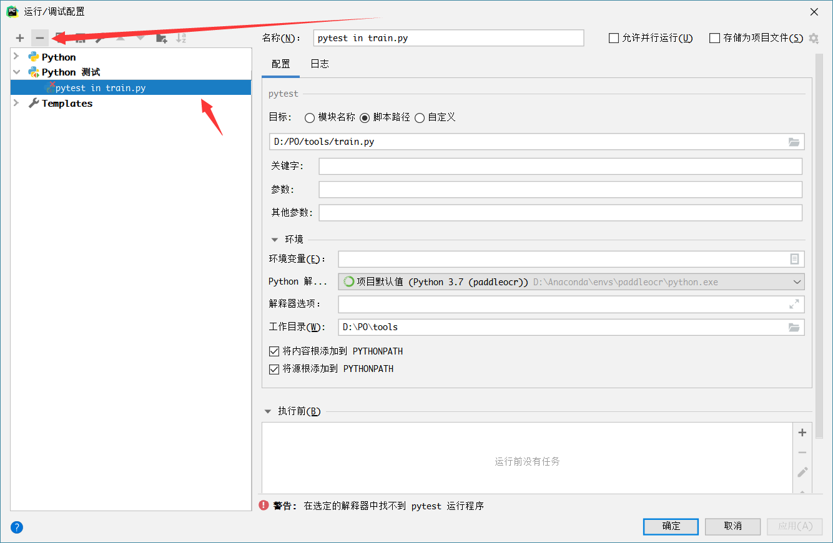Click the 应用(A) button

pos(795,526)
